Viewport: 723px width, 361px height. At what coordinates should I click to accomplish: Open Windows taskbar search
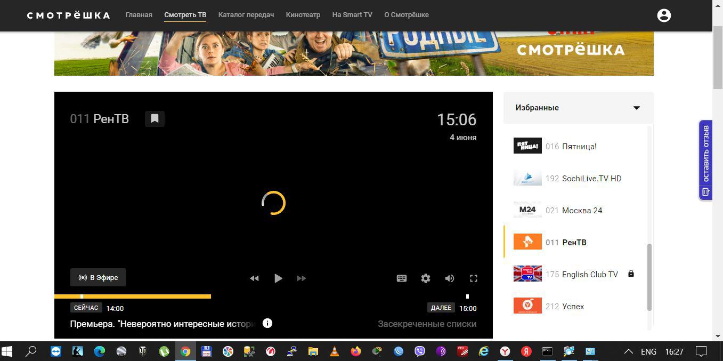tap(31, 351)
